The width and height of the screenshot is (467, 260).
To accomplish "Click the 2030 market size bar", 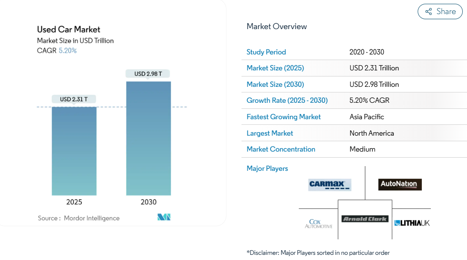I will pyautogui.click(x=148, y=138).
